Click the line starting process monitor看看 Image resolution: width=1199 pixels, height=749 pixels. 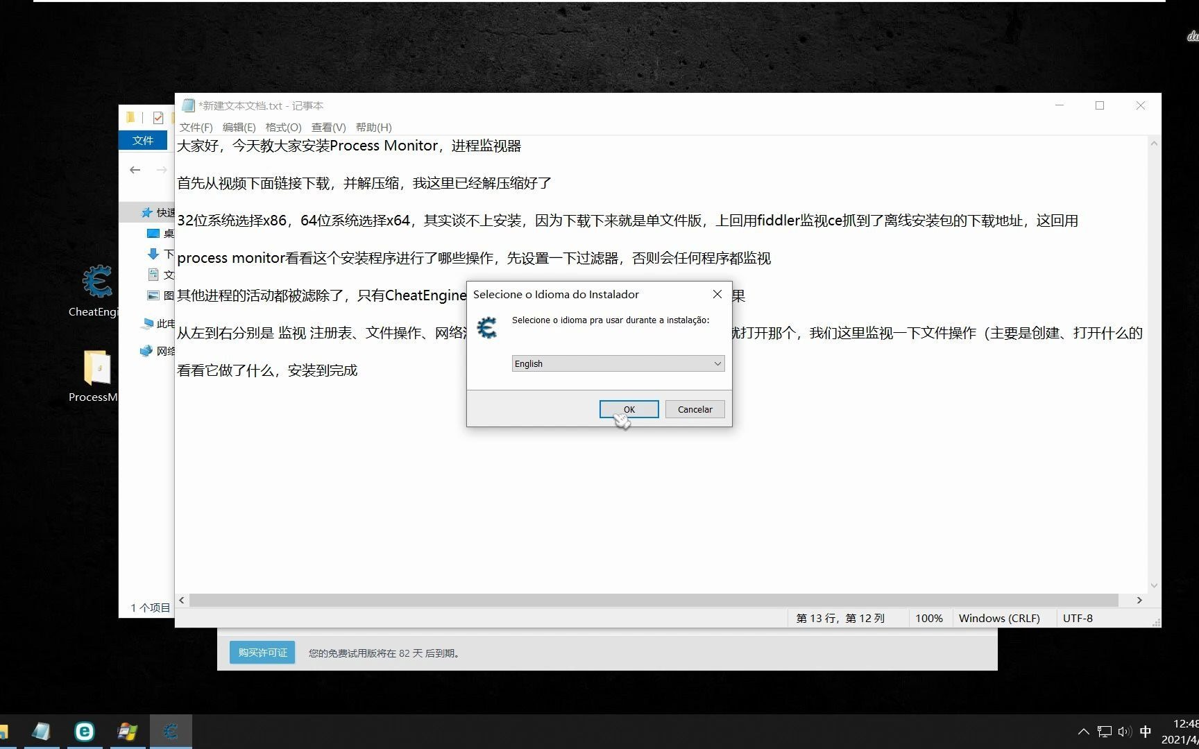(x=474, y=258)
